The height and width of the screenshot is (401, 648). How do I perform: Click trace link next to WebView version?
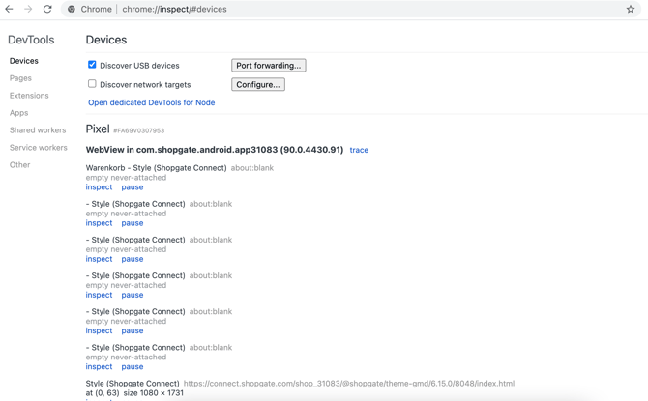tap(359, 150)
